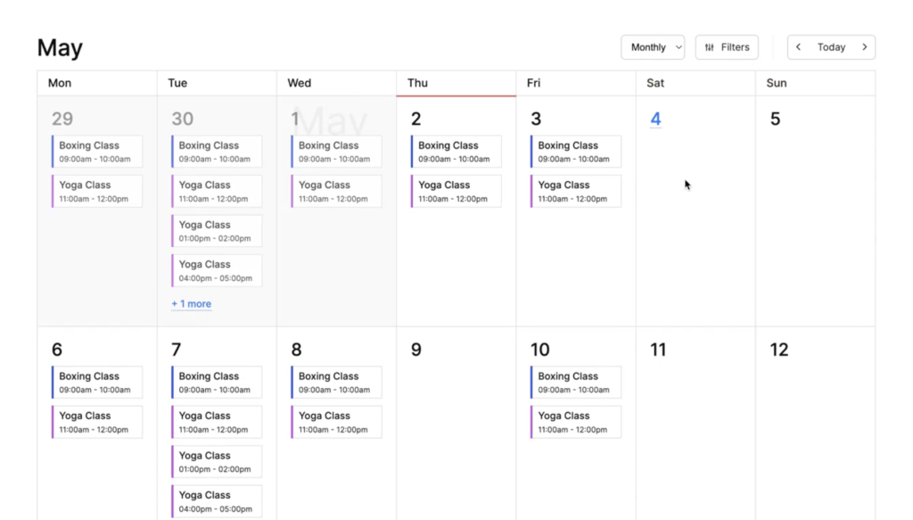913x520 pixels.
Task: Open the Monthly view selector dropdown
Action: [x=652, y=46]
